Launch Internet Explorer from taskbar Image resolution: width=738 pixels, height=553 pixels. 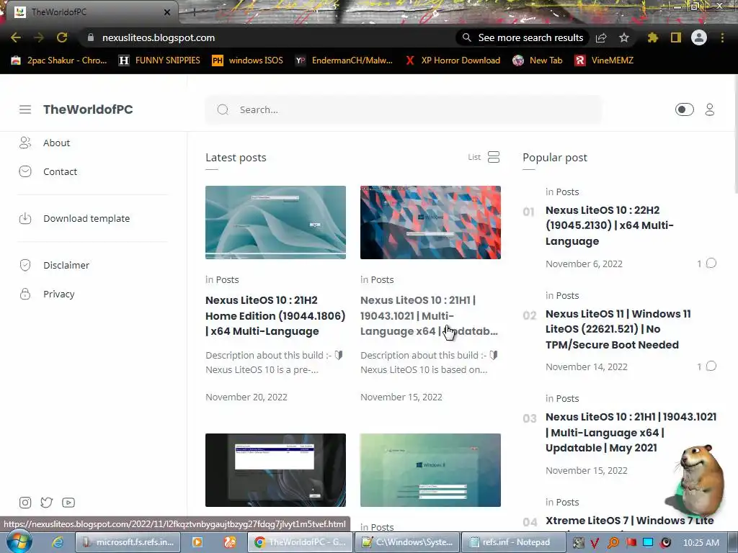(58, 542)
